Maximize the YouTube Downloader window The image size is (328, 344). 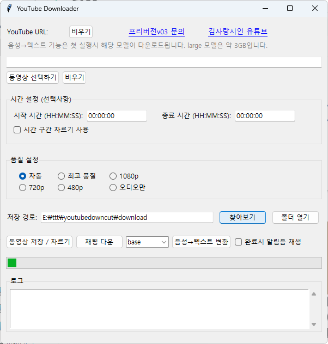point(290,8)
